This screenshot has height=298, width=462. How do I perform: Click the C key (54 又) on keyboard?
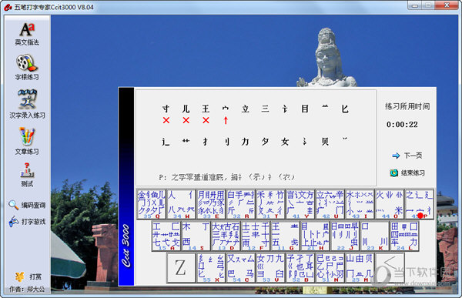(x=240, y=268)
